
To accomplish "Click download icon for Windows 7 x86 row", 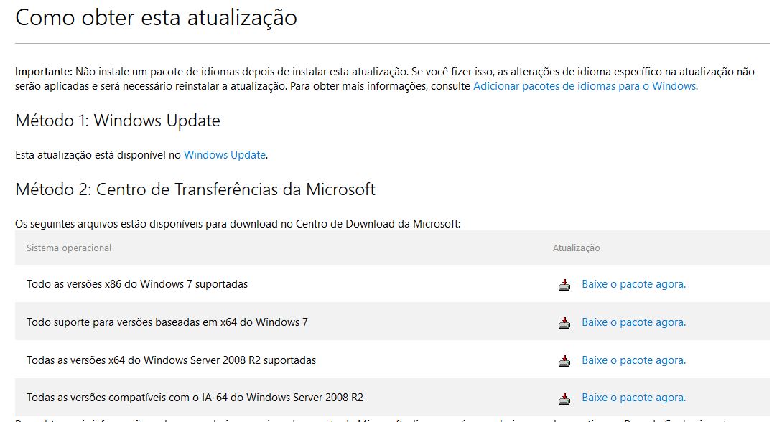I will 564,284.
